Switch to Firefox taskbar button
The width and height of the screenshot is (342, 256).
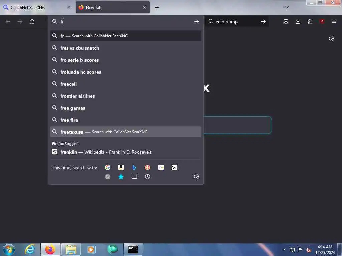50,249
